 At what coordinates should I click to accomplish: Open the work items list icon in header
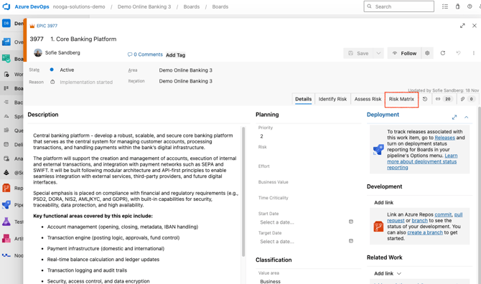coord(445,6)
